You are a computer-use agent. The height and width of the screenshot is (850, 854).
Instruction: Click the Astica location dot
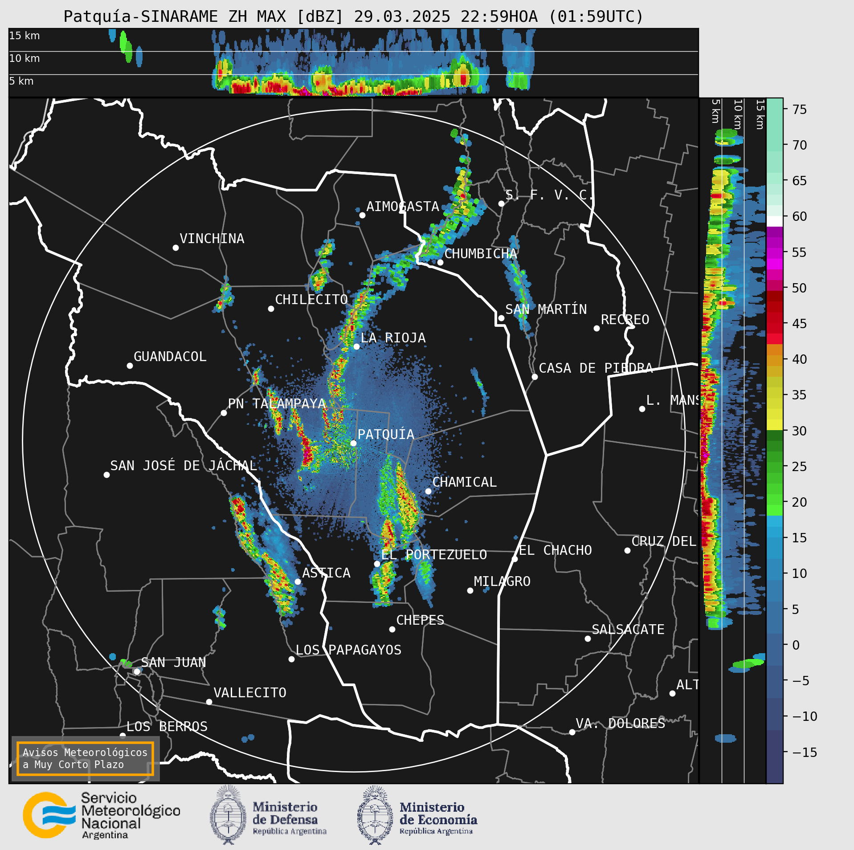[298, 582]
